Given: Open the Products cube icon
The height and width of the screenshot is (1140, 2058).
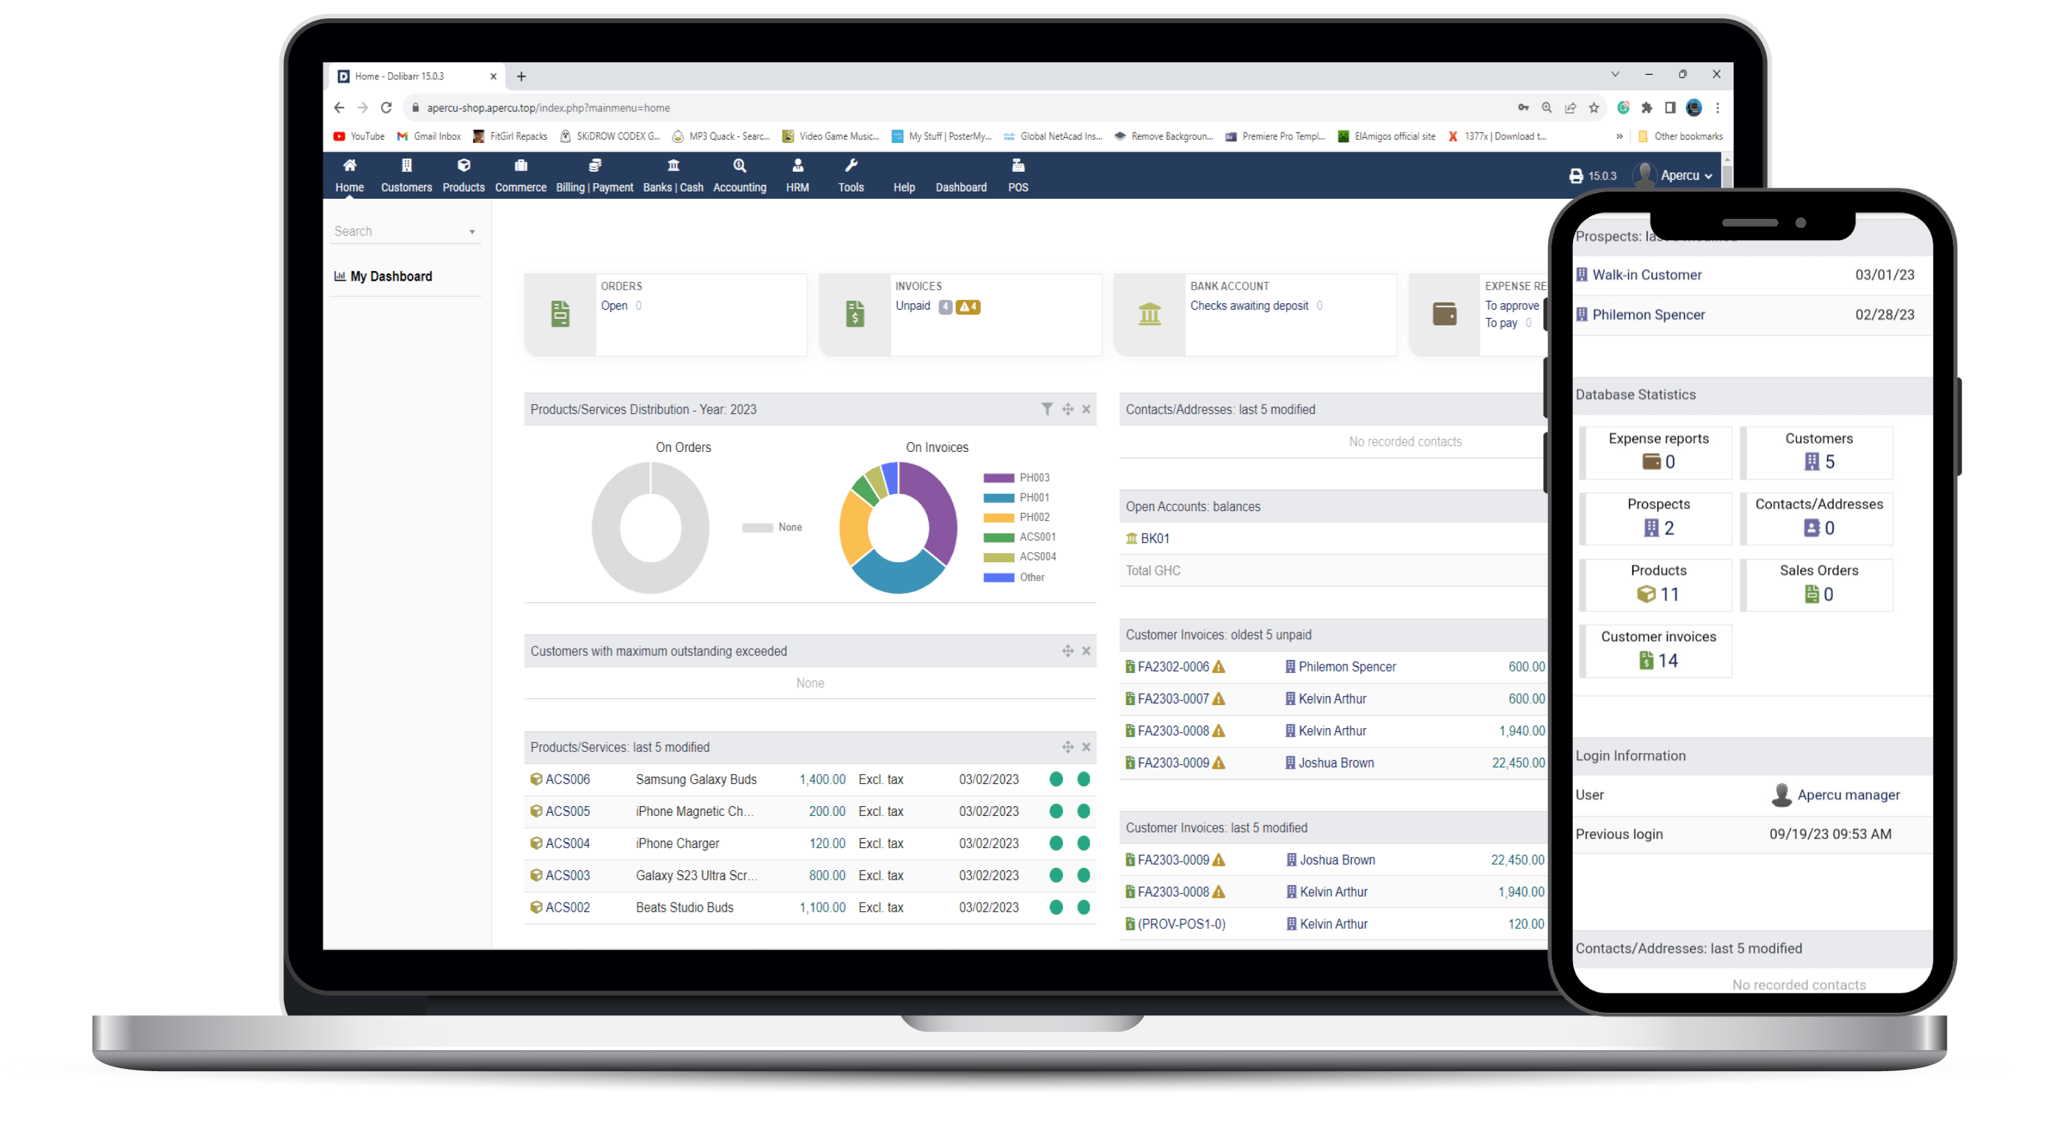Looking at the screenshot, I should click(463, 165).
